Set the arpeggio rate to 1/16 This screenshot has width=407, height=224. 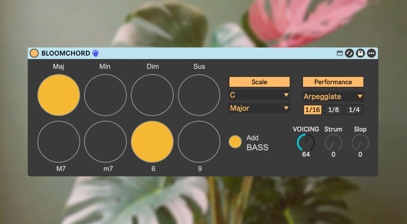tap(312, 110)
